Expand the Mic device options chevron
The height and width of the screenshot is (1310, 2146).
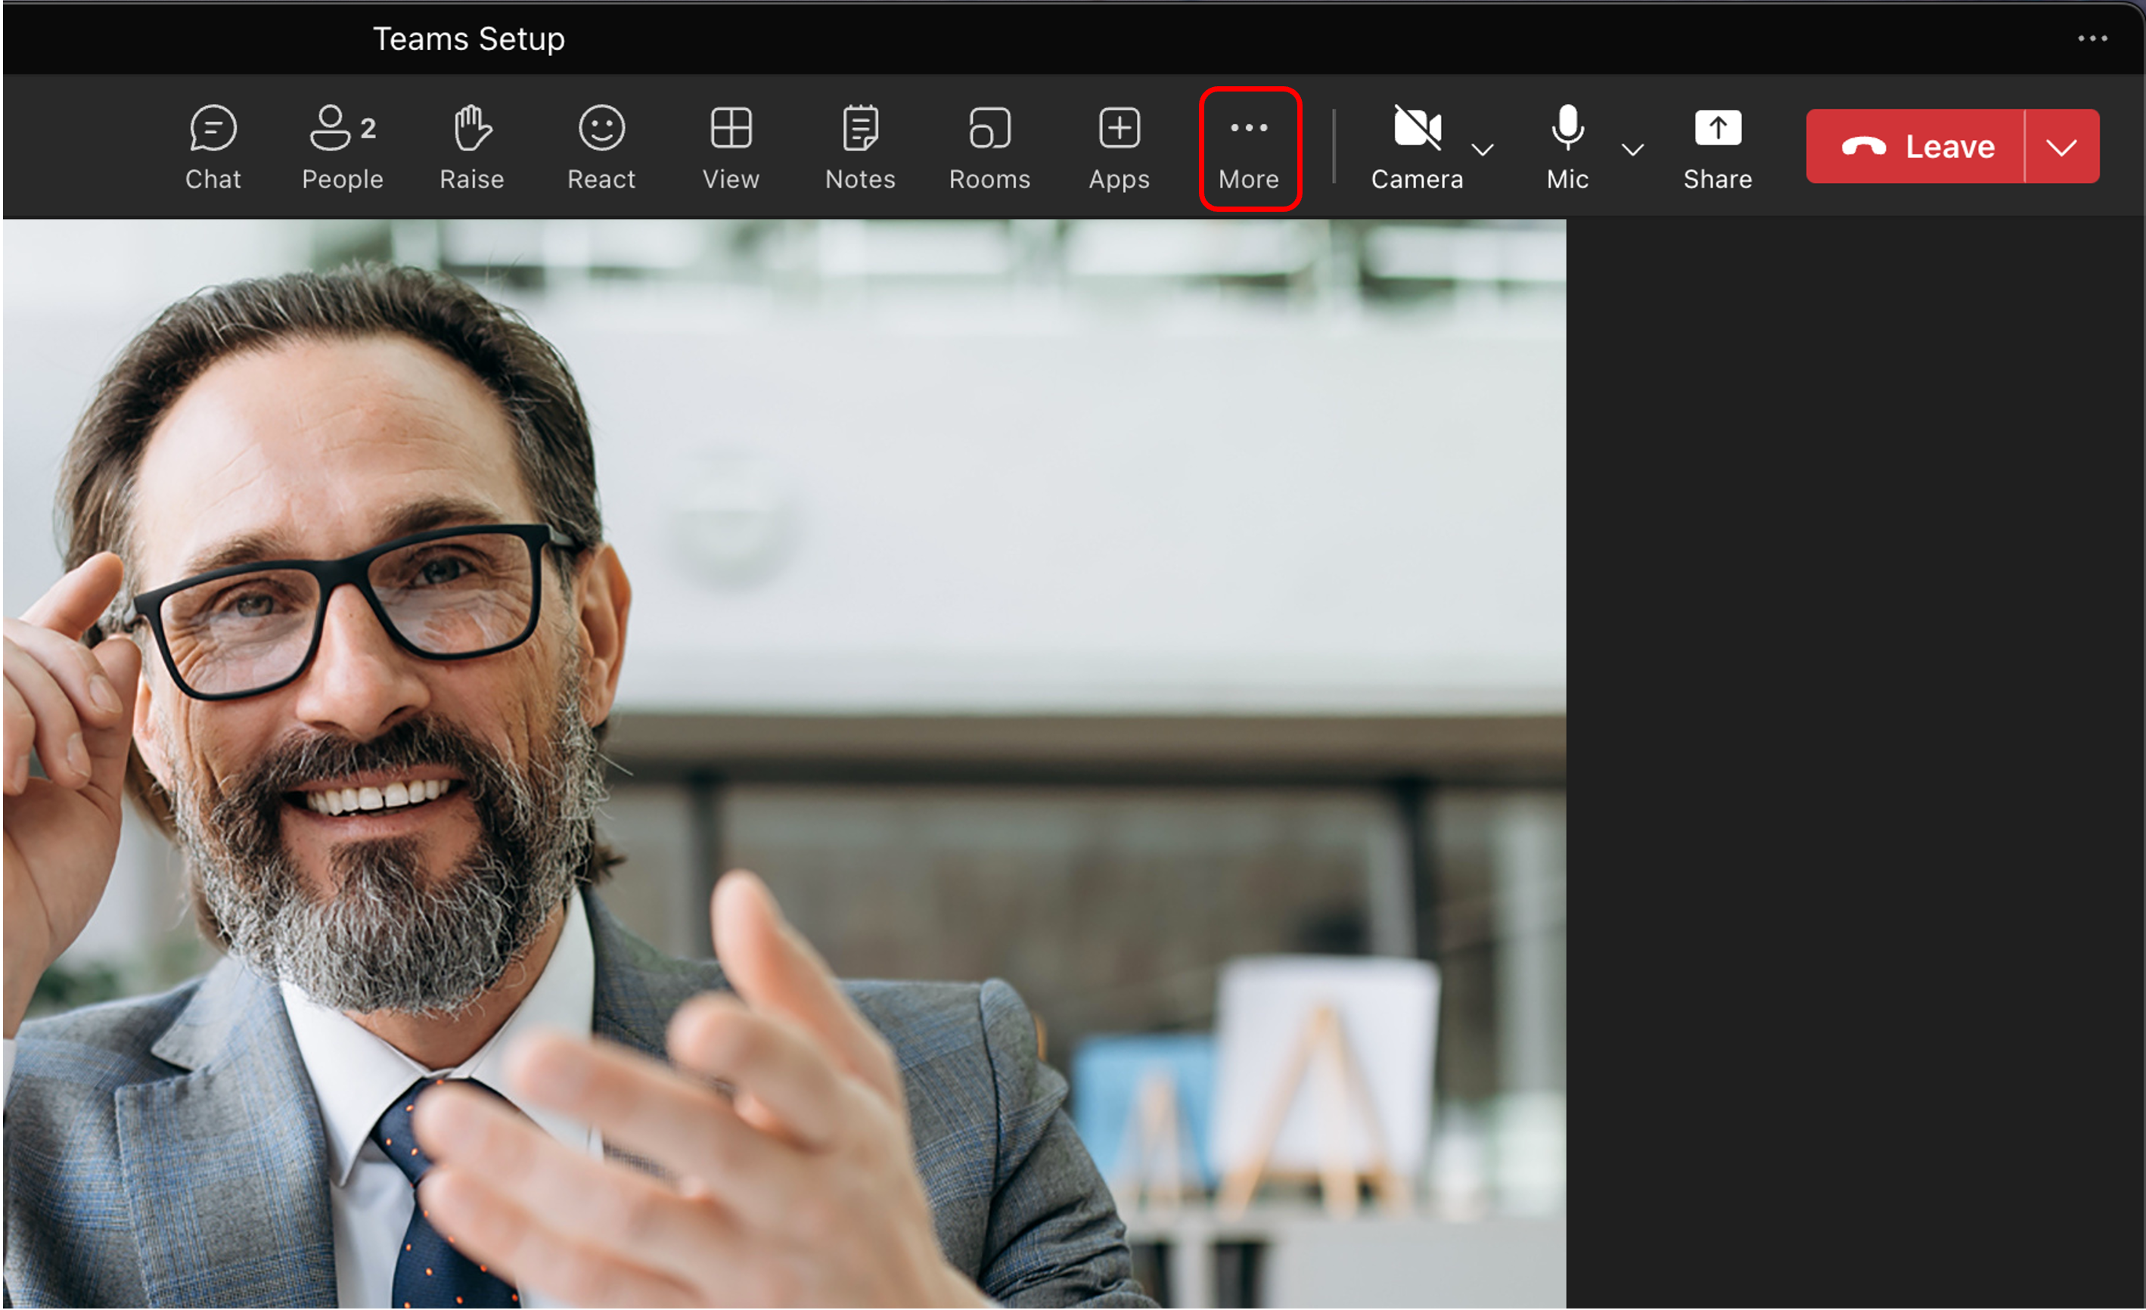(x=1632, y=150)
